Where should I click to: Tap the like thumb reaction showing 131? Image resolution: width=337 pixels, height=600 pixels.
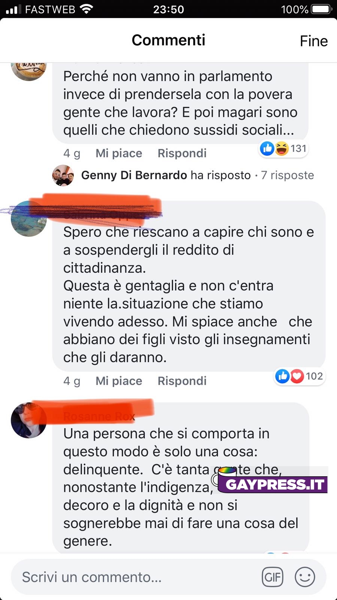coord(267,148)
